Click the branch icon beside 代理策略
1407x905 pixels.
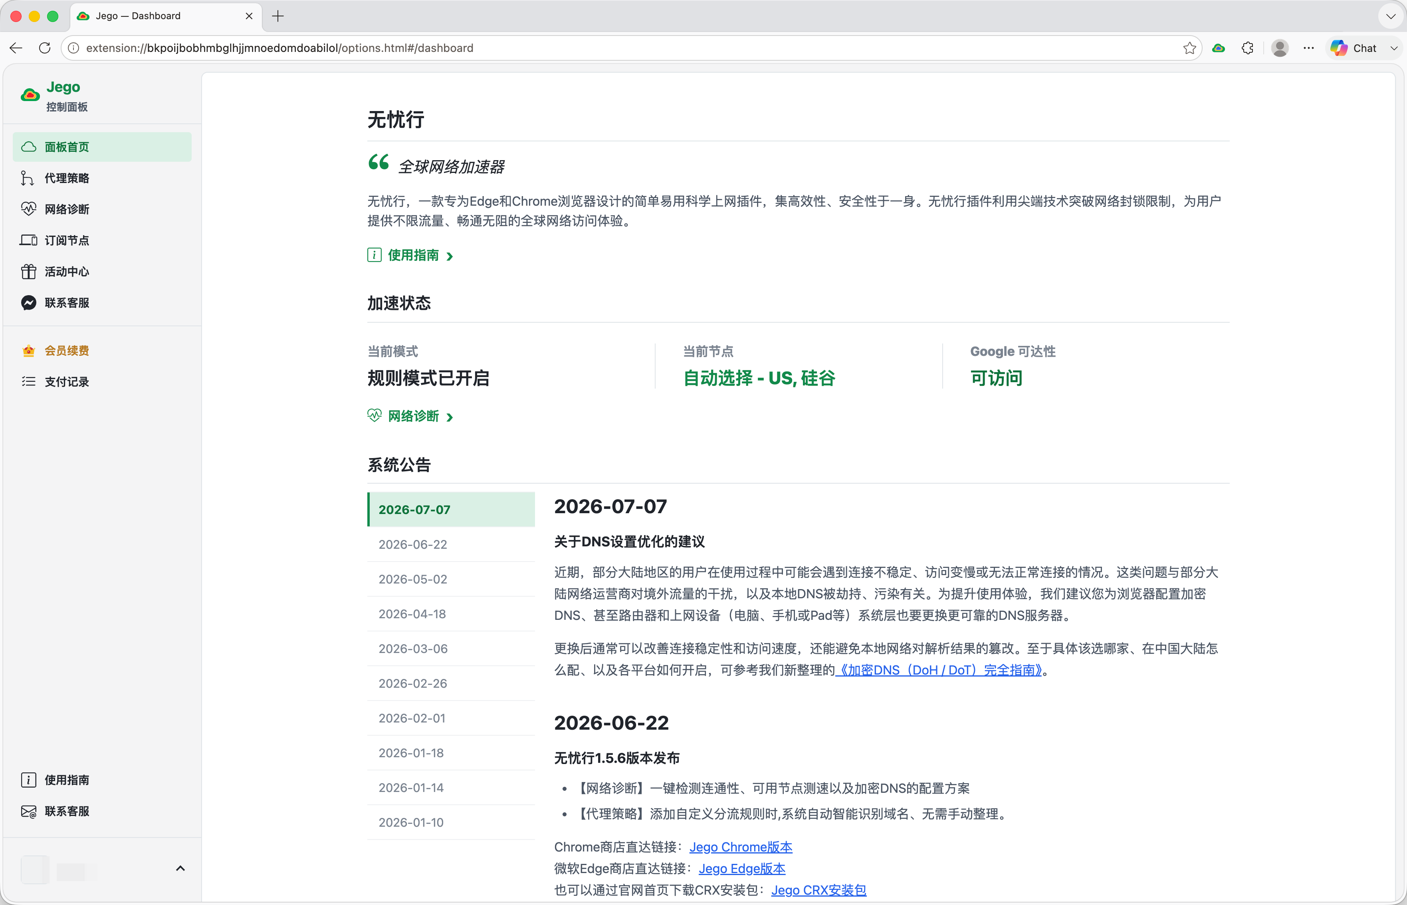click(x=27, y=178)
